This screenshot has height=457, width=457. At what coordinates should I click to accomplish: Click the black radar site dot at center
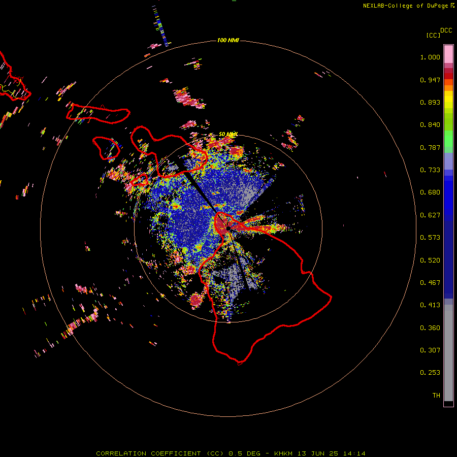(228, 228)
